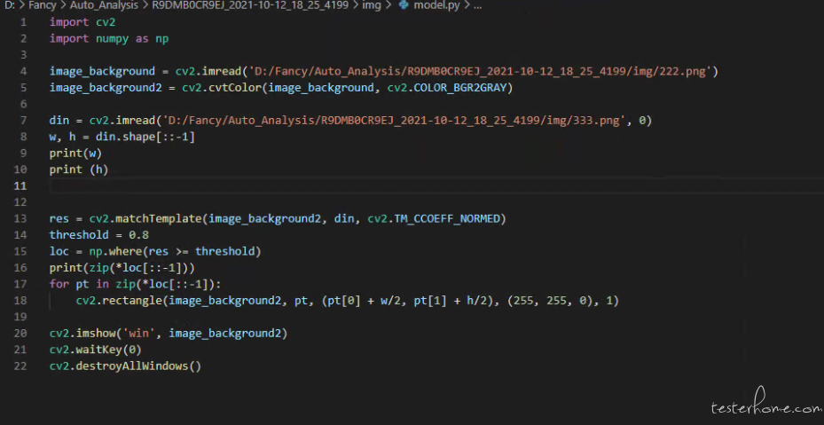Click 'matchTemplate' on line 13
824x425 pixels.
tap(159, 218)
